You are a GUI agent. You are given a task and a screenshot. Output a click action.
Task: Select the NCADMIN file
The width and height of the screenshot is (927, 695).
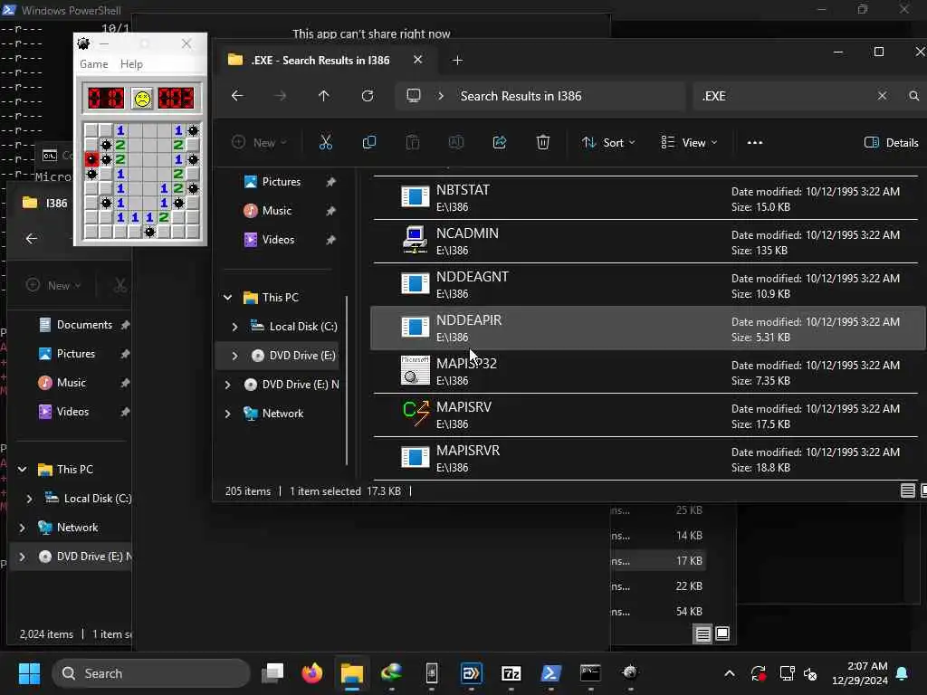[x=648, y=242]
